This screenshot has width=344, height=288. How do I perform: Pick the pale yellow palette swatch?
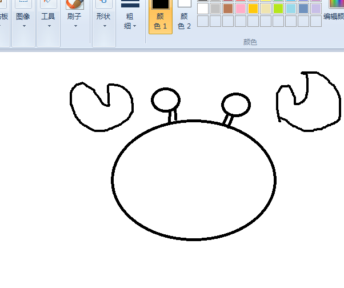(x=266, y=9)
